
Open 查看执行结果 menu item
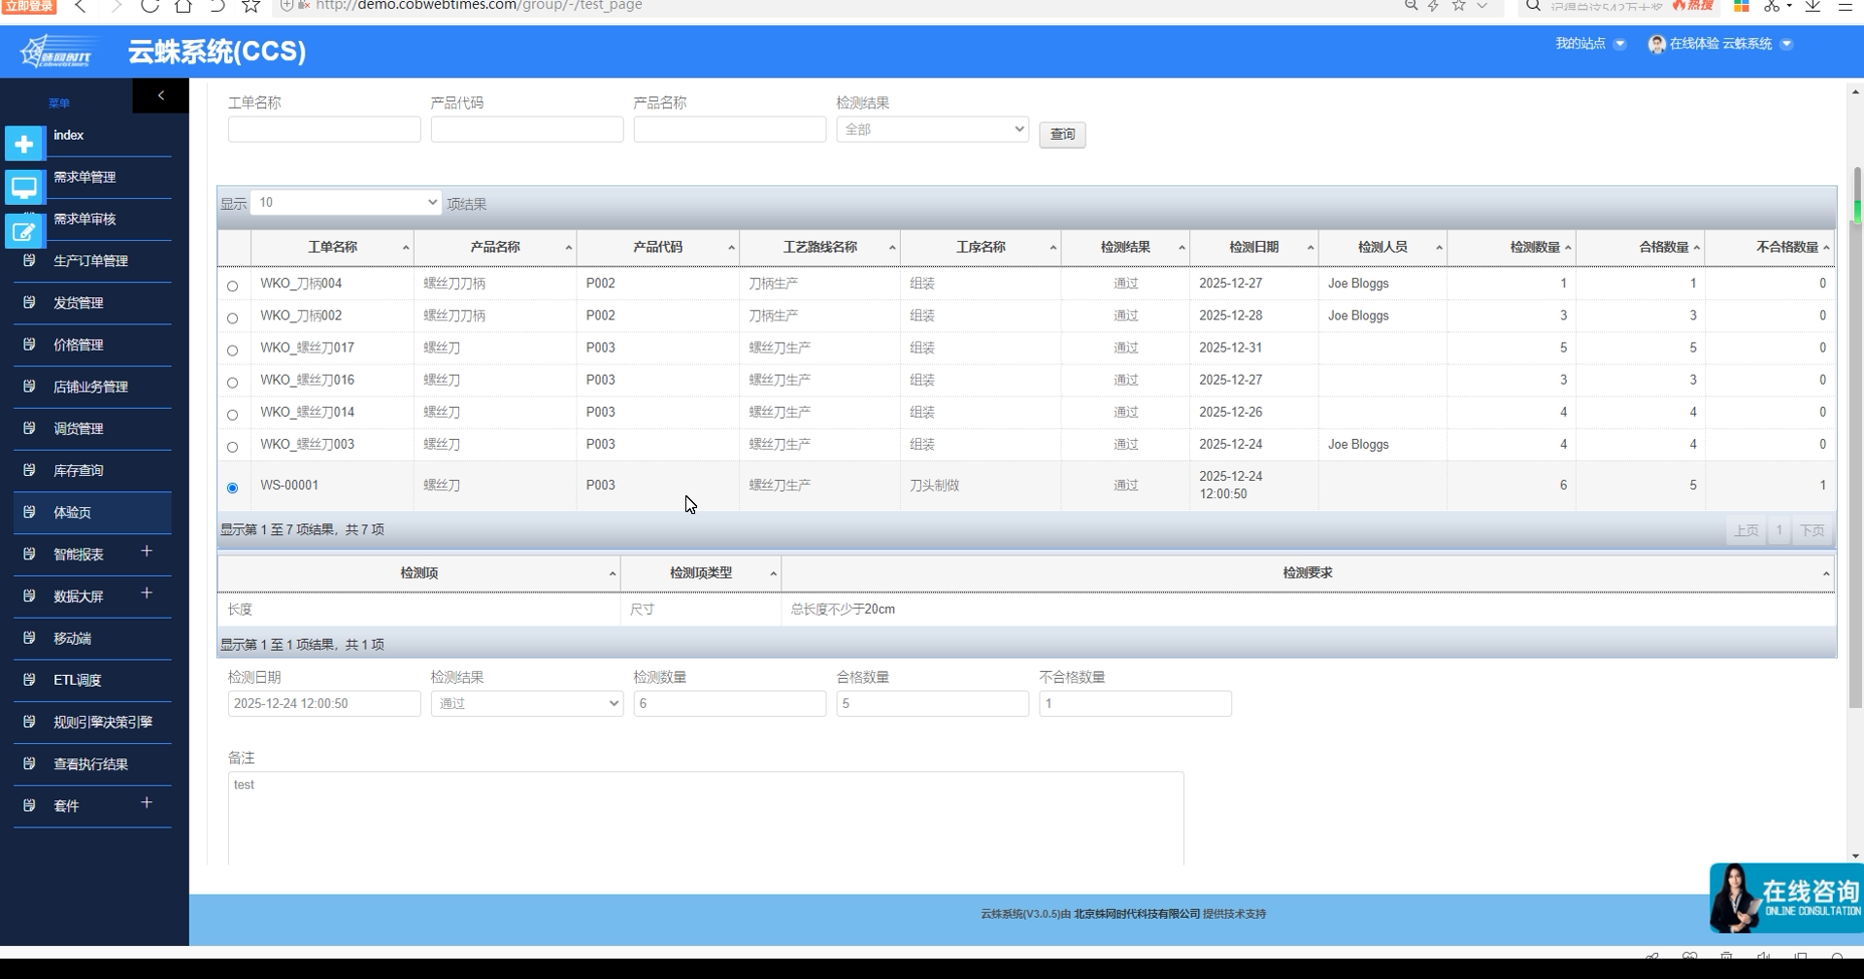(90, 763)
